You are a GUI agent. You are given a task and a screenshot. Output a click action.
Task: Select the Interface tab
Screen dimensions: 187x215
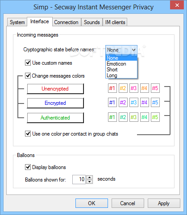pyautogui.click(x=40, y=22)
